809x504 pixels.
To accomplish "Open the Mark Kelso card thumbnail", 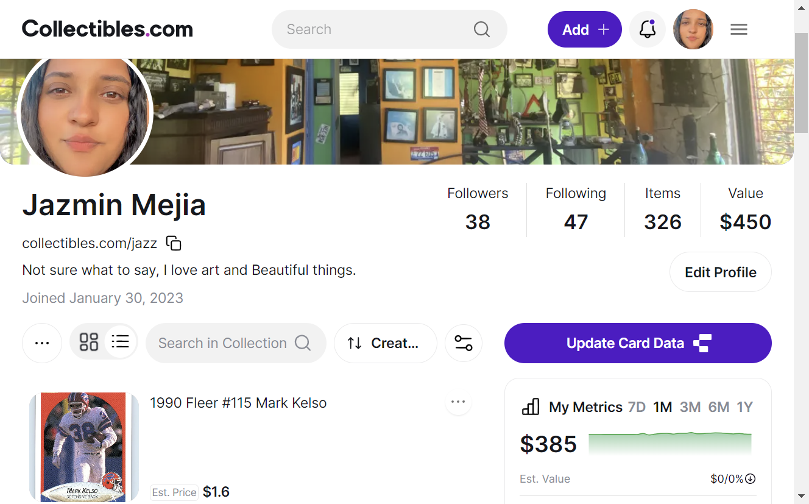I will 84,447.
